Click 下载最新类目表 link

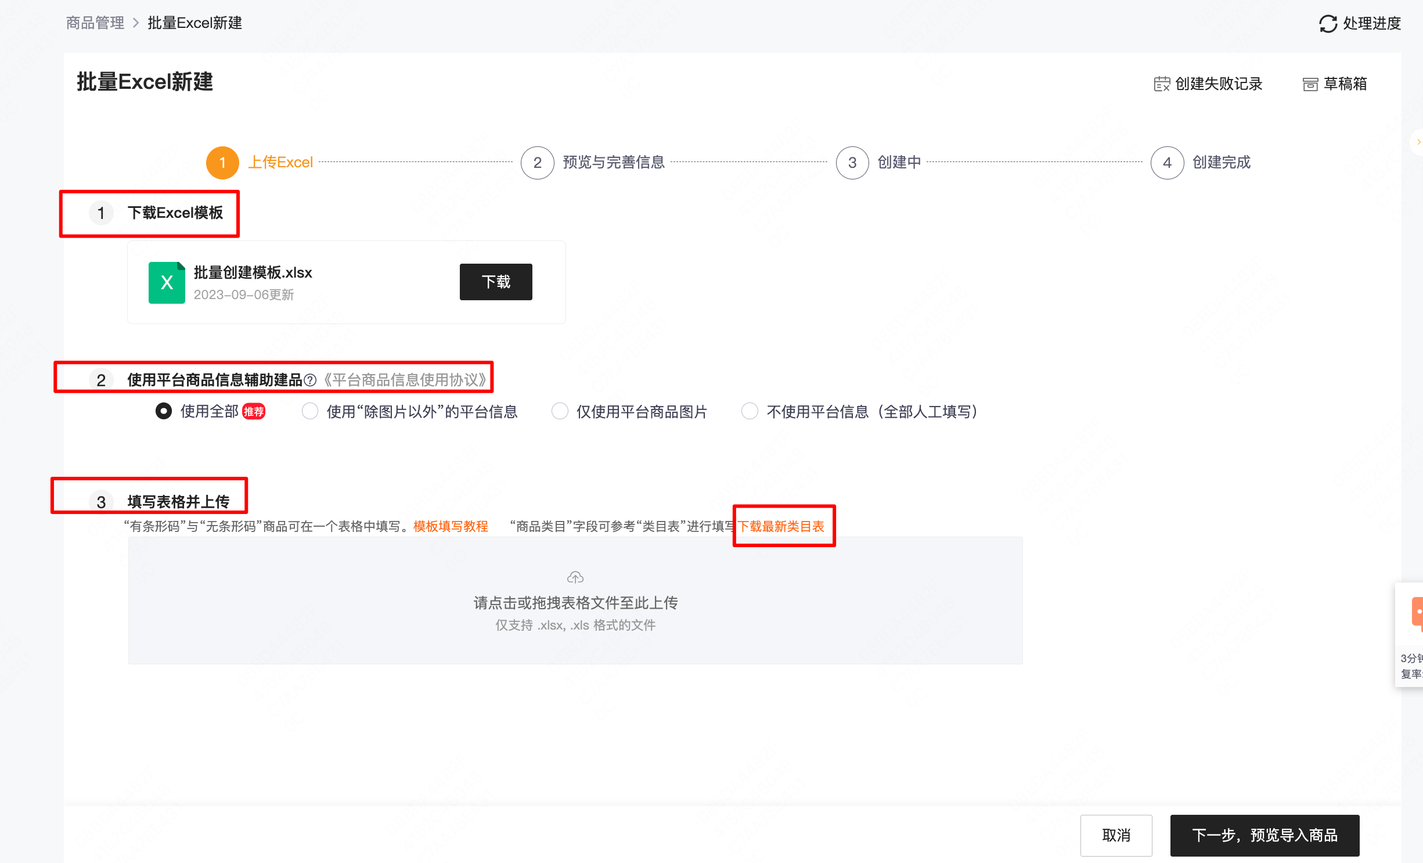tap(781, 527)
